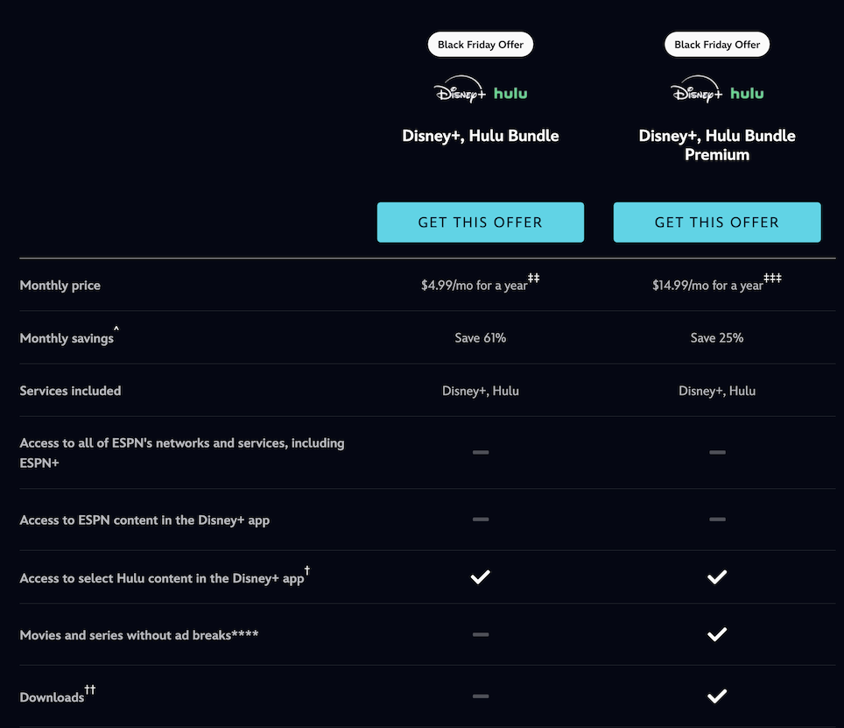Click the basic bundle dash in the Downloads row

point(481,696)
